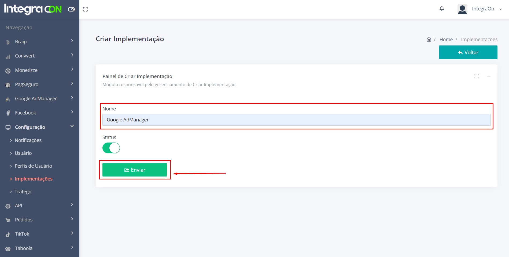509x257 pixels.
Task: Toggle the sidebar collapse switch beside logo
Action: [71, 9]
